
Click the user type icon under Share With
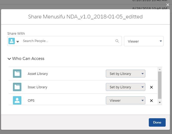[x=12, y=41]
